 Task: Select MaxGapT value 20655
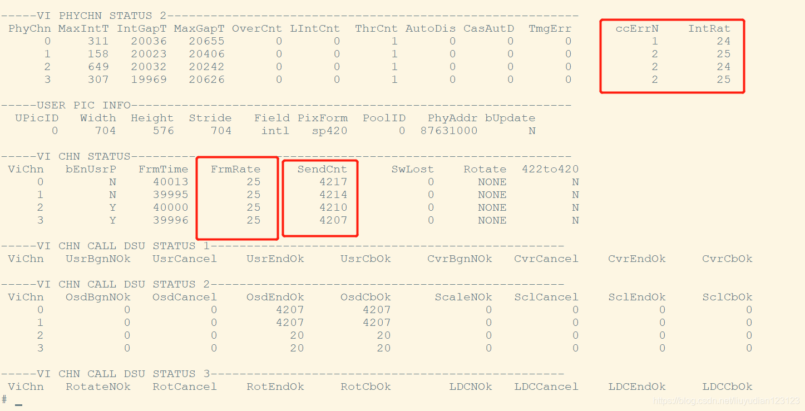206,41
